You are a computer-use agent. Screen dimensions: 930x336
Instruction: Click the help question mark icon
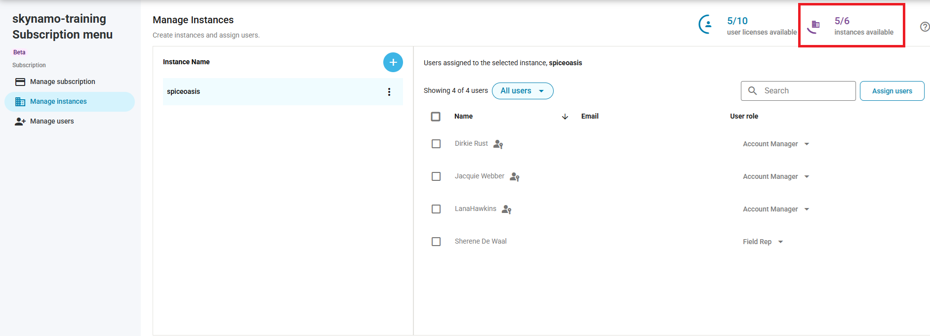pyautogui.click(x=925, y=27)
